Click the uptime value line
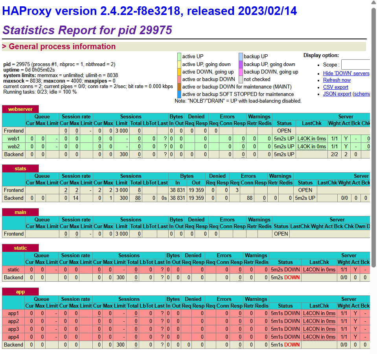The image size is (377, 354). coord(29,70)
